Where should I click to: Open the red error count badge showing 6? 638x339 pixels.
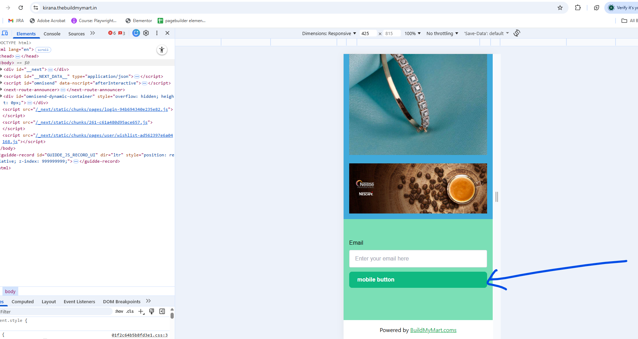(x=112, y=33)
